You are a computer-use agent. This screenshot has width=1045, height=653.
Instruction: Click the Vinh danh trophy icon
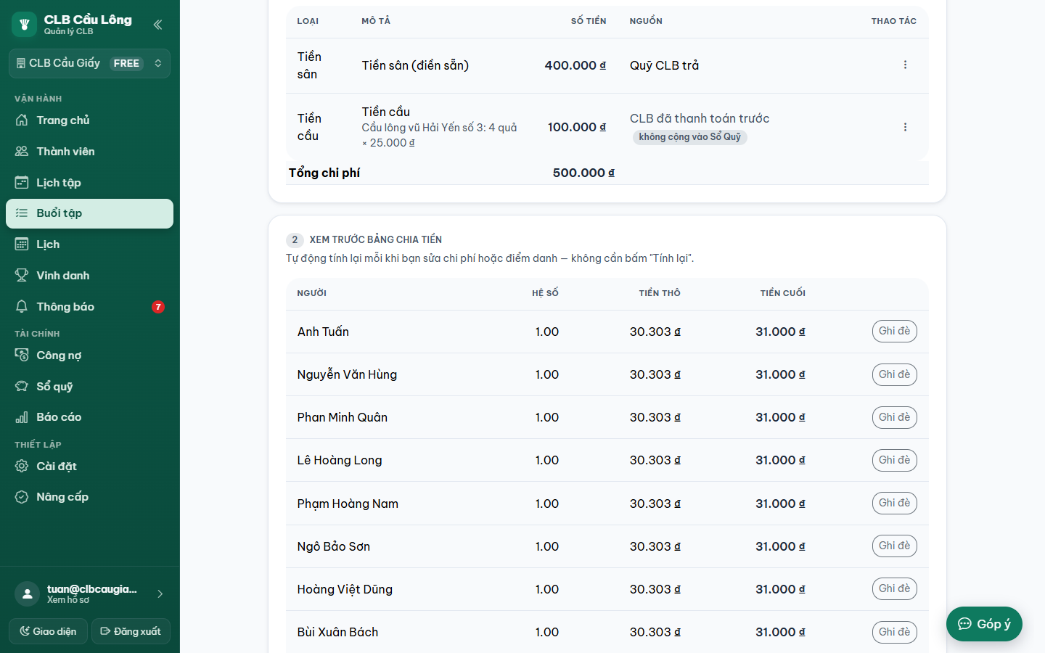pyautogui.click(x=22, y=276)
